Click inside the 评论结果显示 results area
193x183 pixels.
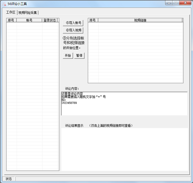124,149
